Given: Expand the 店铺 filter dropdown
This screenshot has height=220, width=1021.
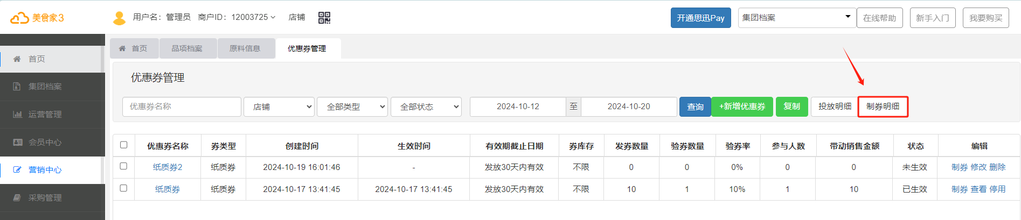Looking at the screenshot, I should tap(279, 107).
